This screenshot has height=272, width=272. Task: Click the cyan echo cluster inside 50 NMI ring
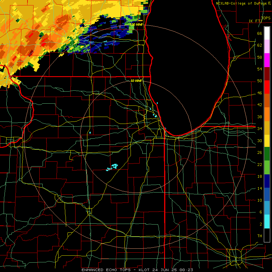tap(112, 167)
